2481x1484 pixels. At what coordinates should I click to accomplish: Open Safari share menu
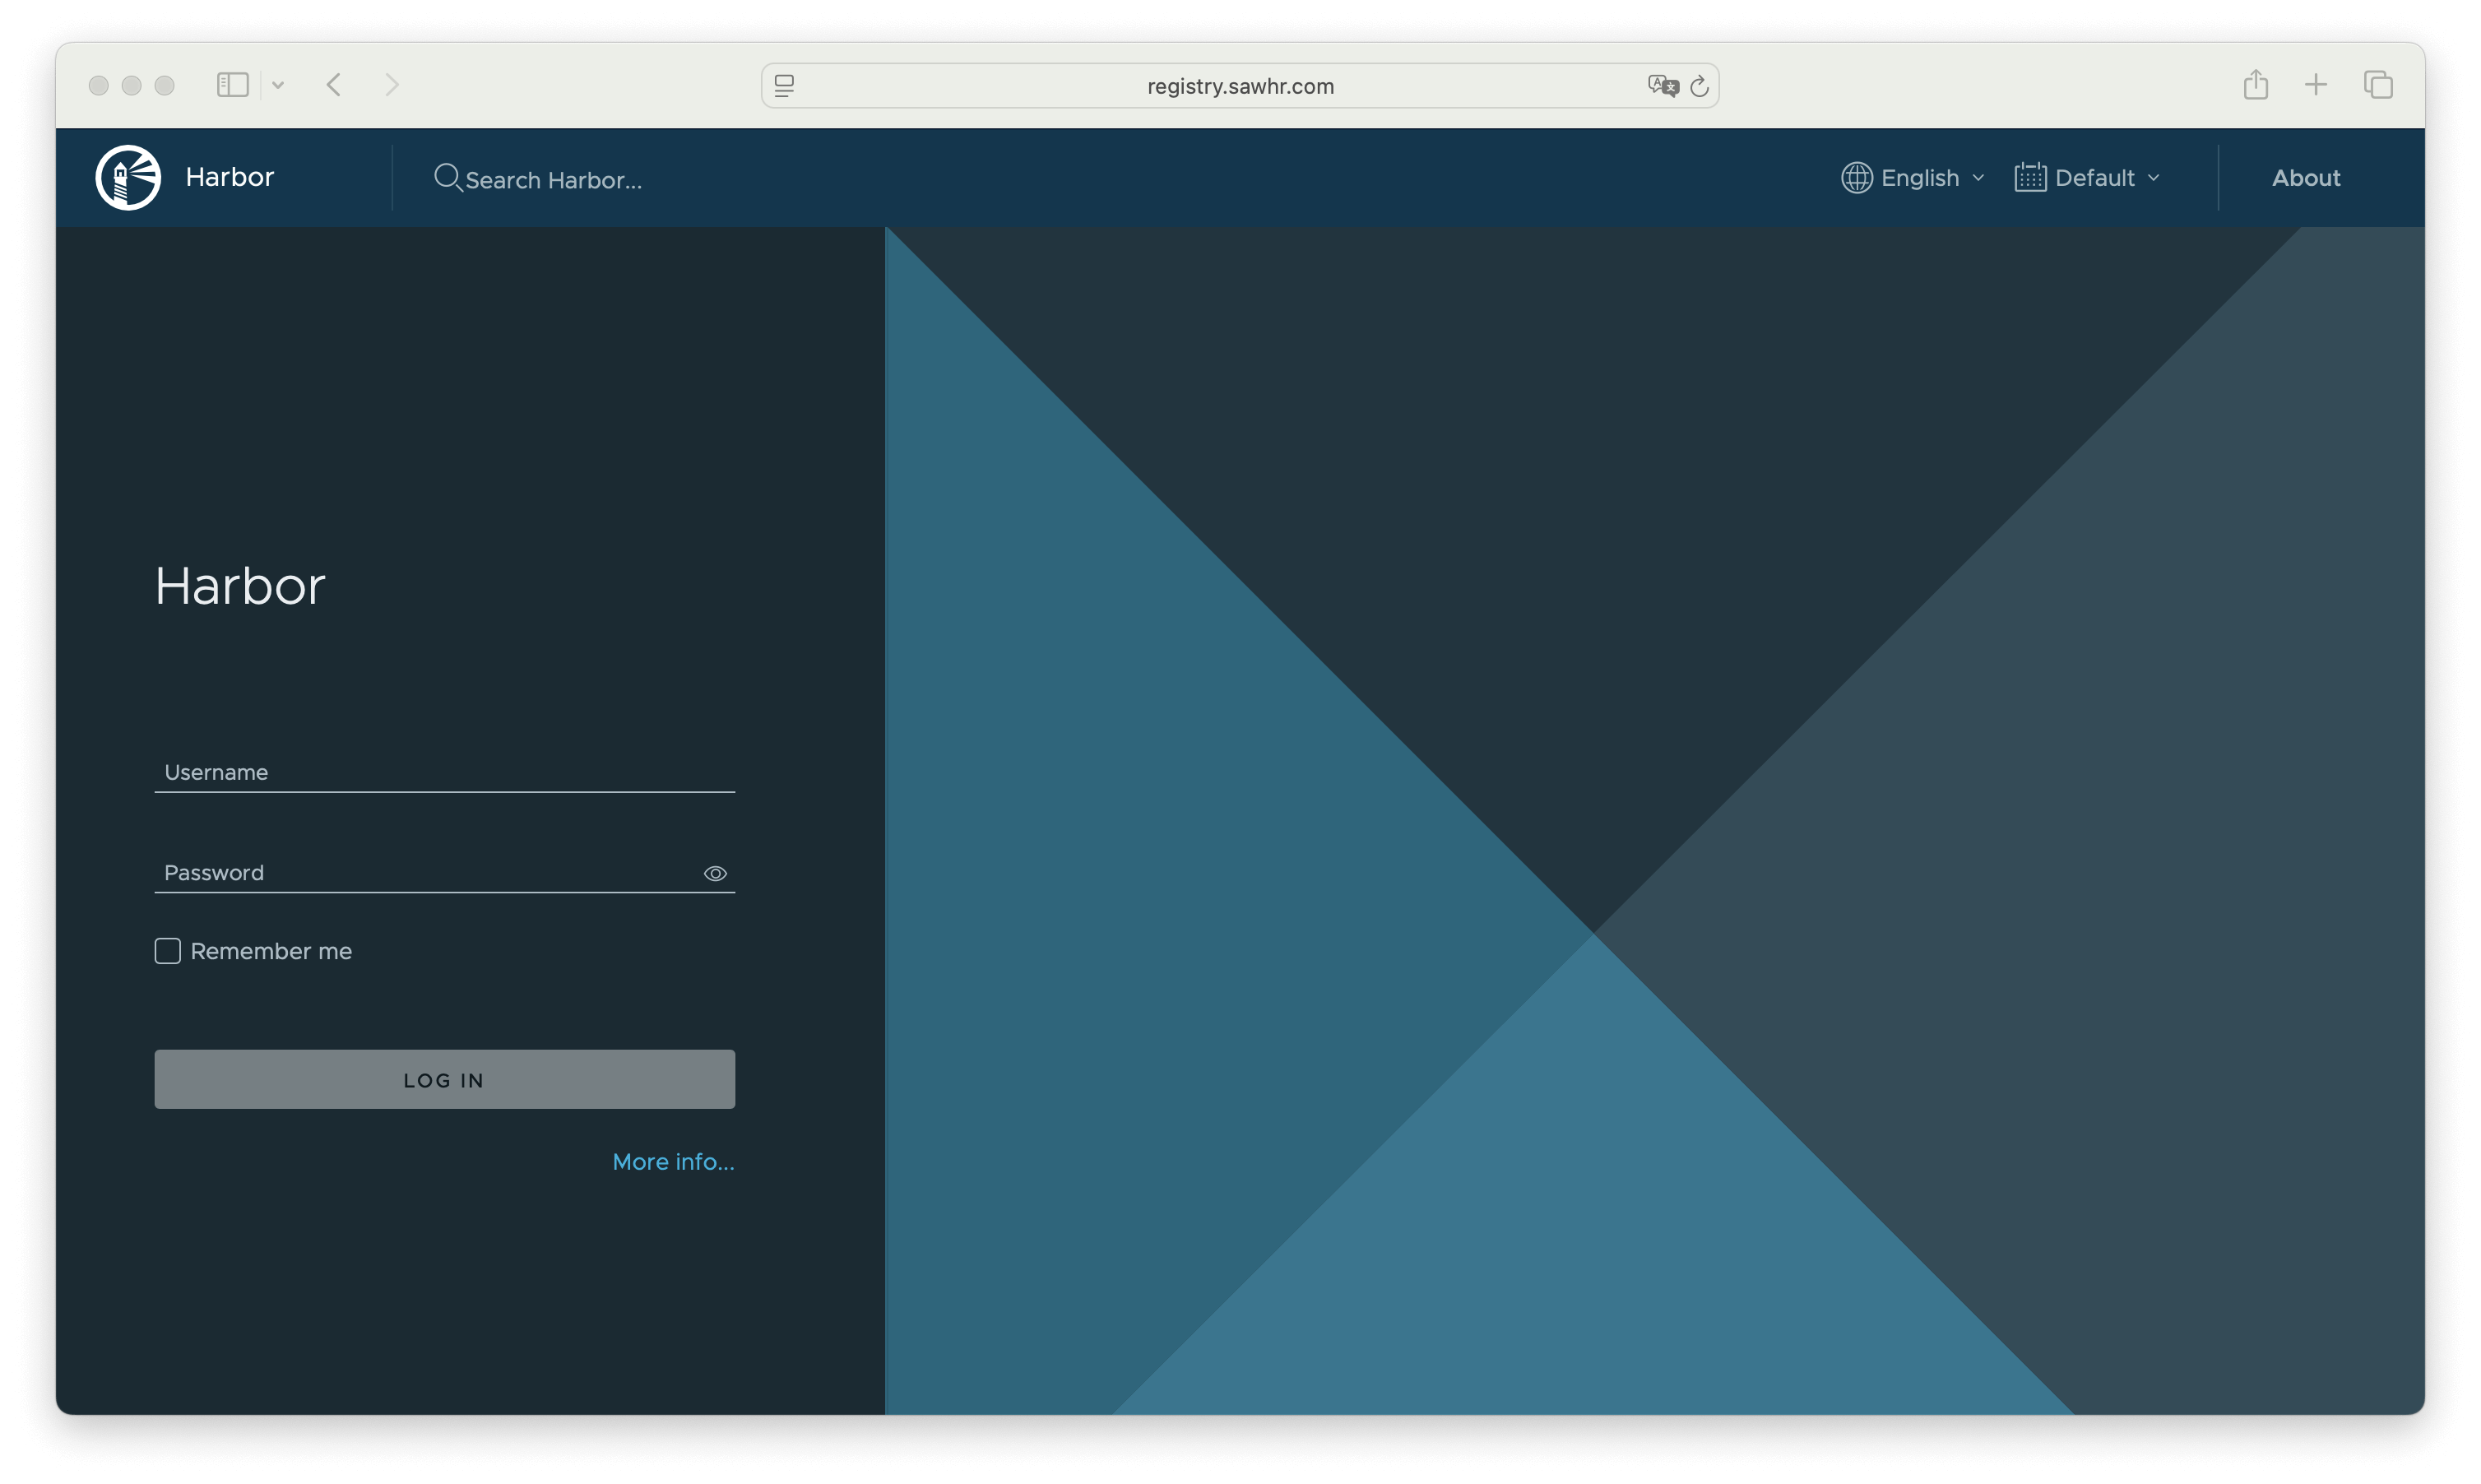2255,84
